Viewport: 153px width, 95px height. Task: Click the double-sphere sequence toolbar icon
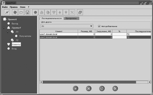click(48, 12)
